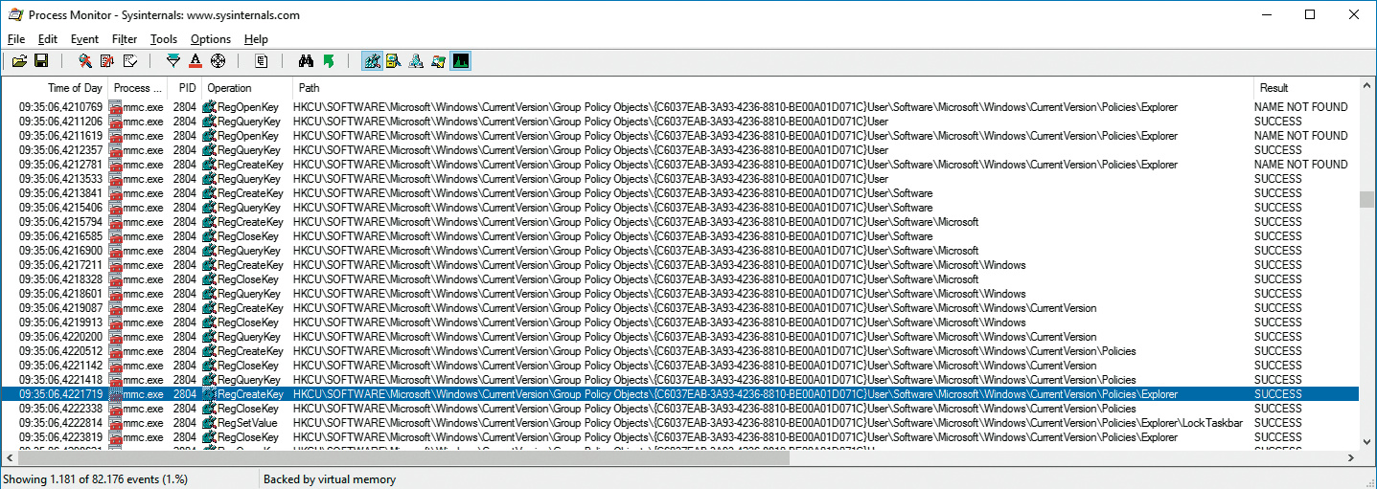Click the green Jump To arrow icon
This screenshot has height=489, width=1377.
329,61
